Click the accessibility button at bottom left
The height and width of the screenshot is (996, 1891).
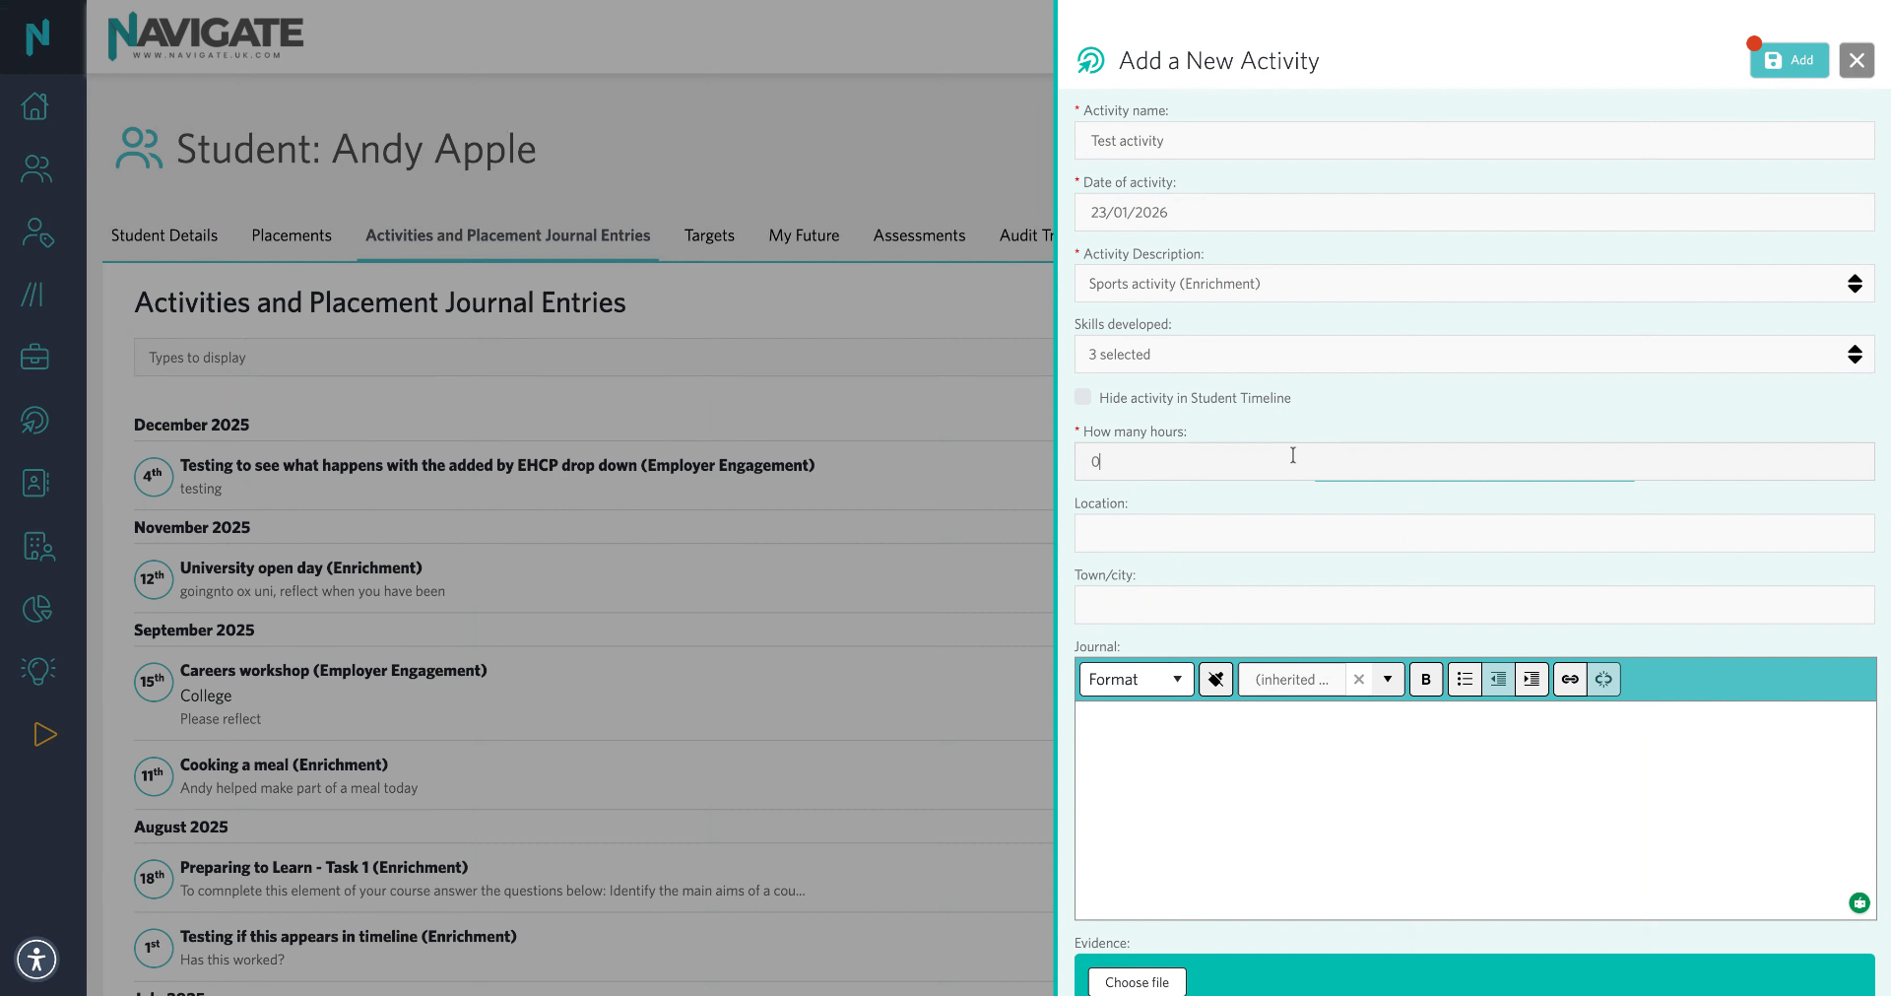tap(36, 959)
